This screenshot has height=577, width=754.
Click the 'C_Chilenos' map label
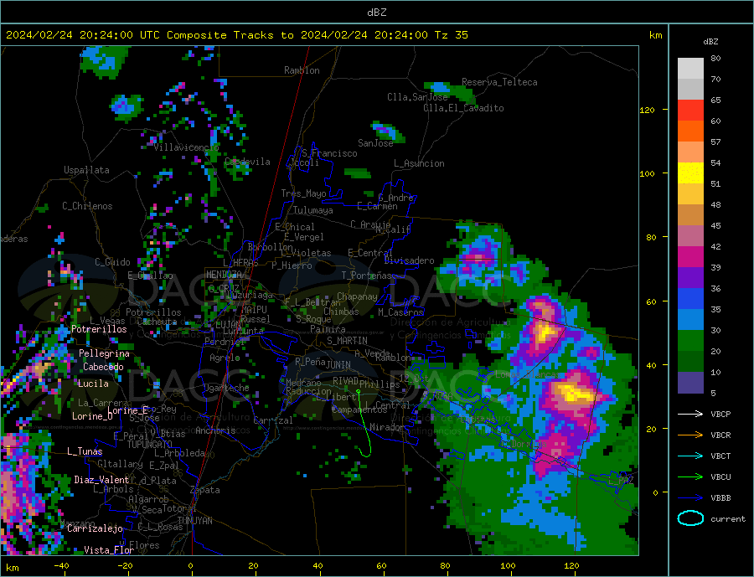pos(87,206)
